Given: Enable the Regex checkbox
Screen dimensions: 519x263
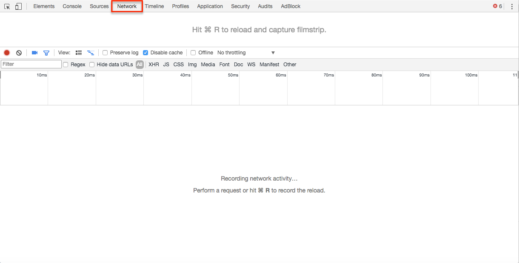Looking at the screenshot, I should [66, 65].
